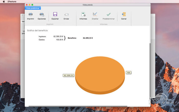The width and height of the screenshot is (179, 112).
Task: Click the Predeterminar checkmark icon
Action: coord(108,15)
